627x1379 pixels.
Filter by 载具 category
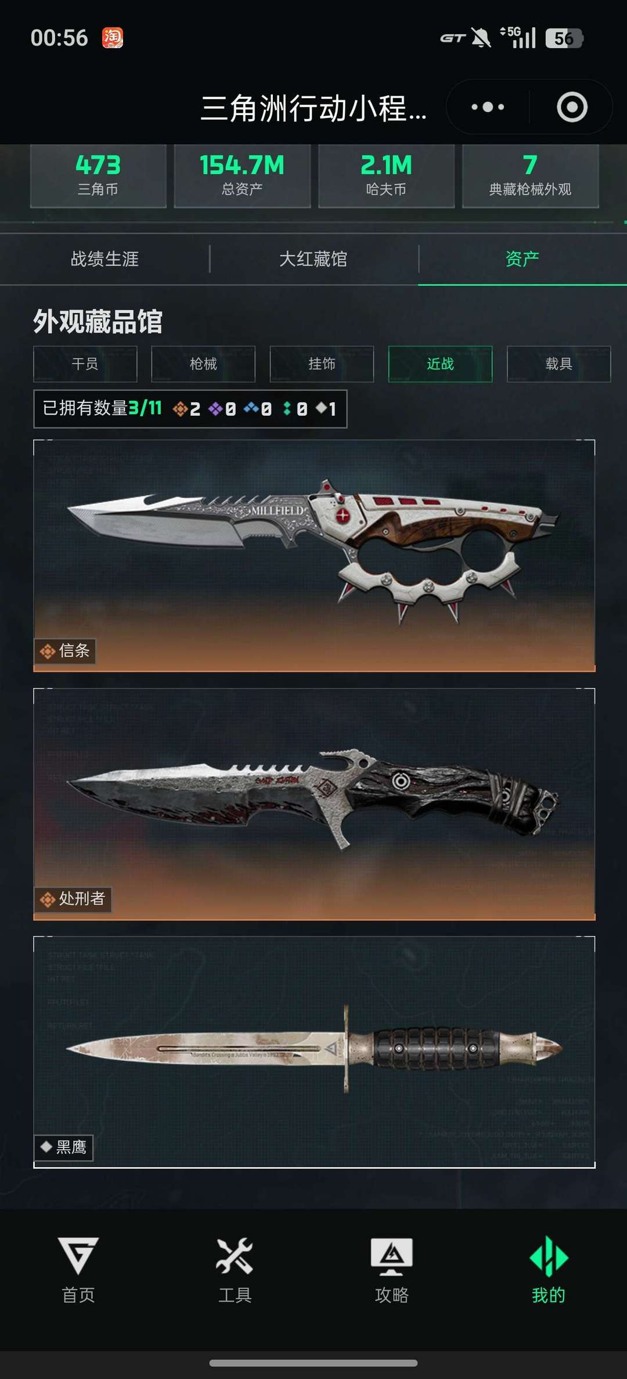click(x=558, y=364)
